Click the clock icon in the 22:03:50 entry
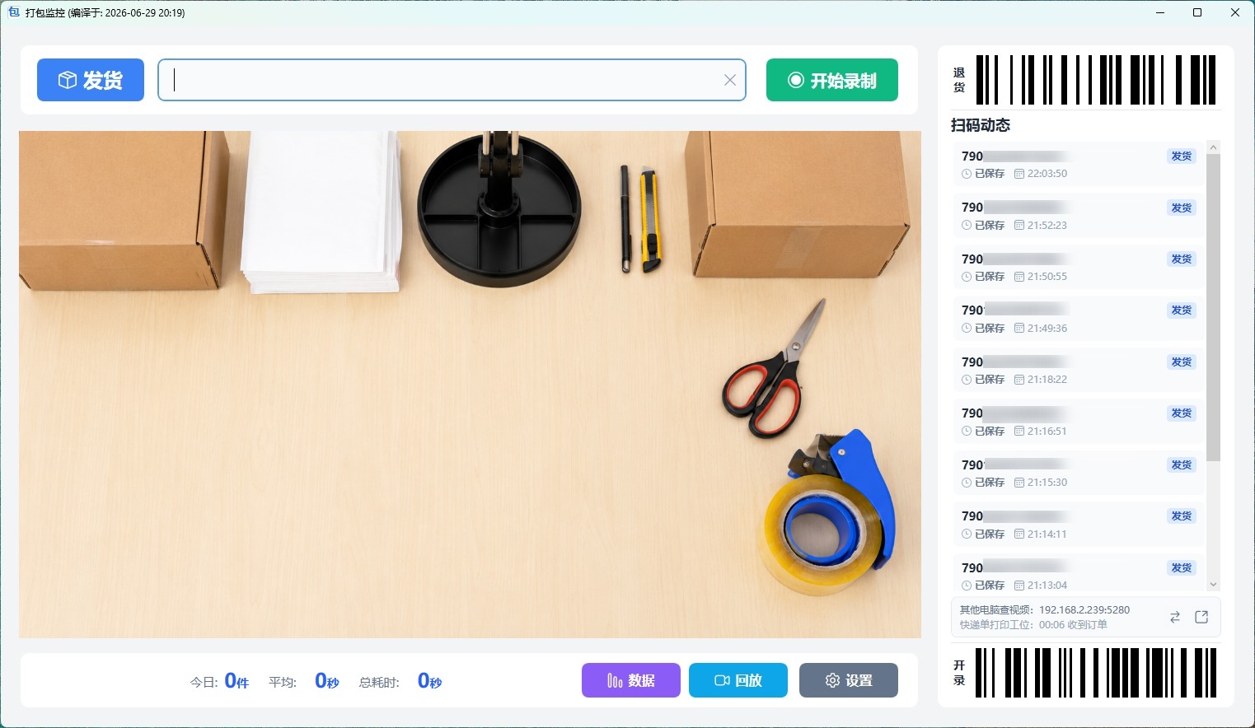 pos(967,174)
